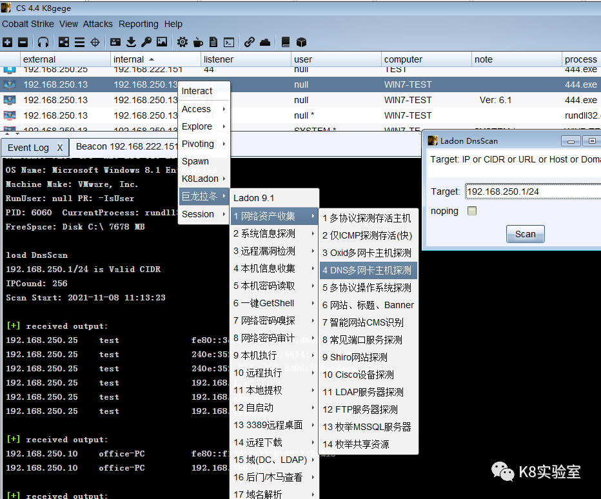
Task: Open the View menu
Action: (68, 24)
